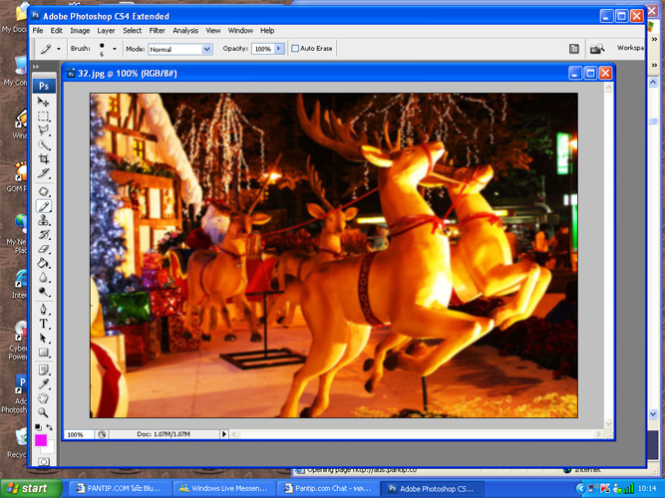
Task: Reset to default foreground and background colors
Action: pos(38,427)
